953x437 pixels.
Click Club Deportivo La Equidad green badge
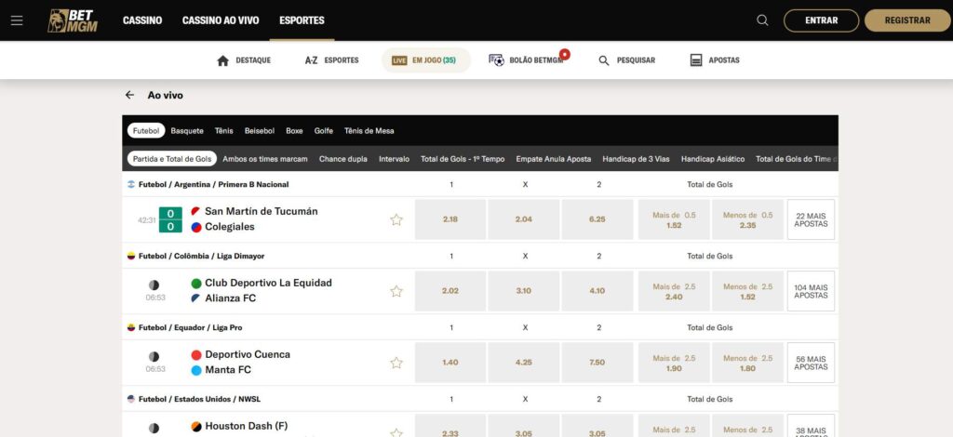[x=195, y=284]
